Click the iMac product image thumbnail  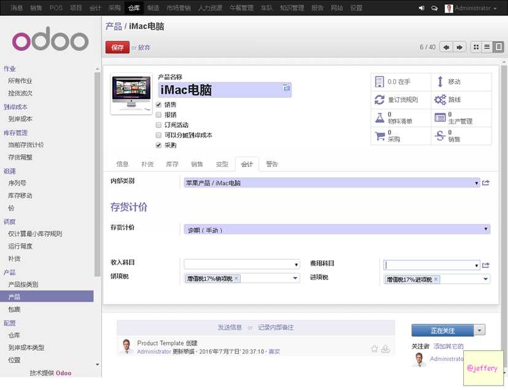131,93
